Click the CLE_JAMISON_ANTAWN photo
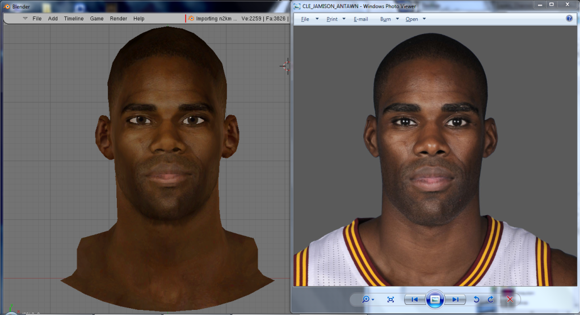Image resolution: width=580 pixels, height=315 pixels. [435, 156]
